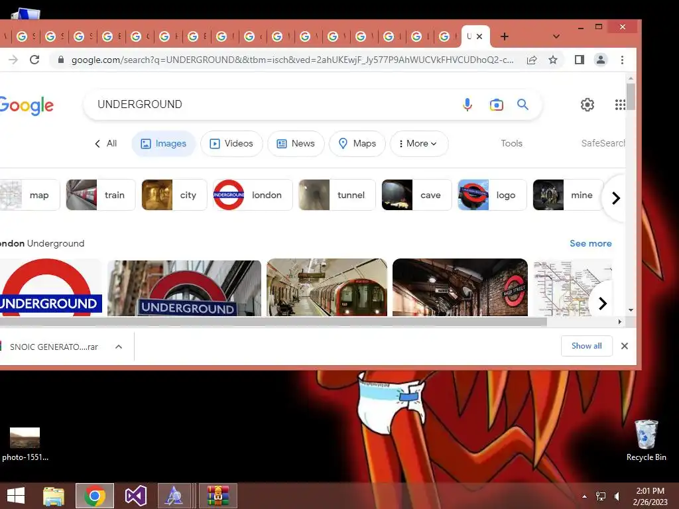Filter images by the london chip

point(253,195)
